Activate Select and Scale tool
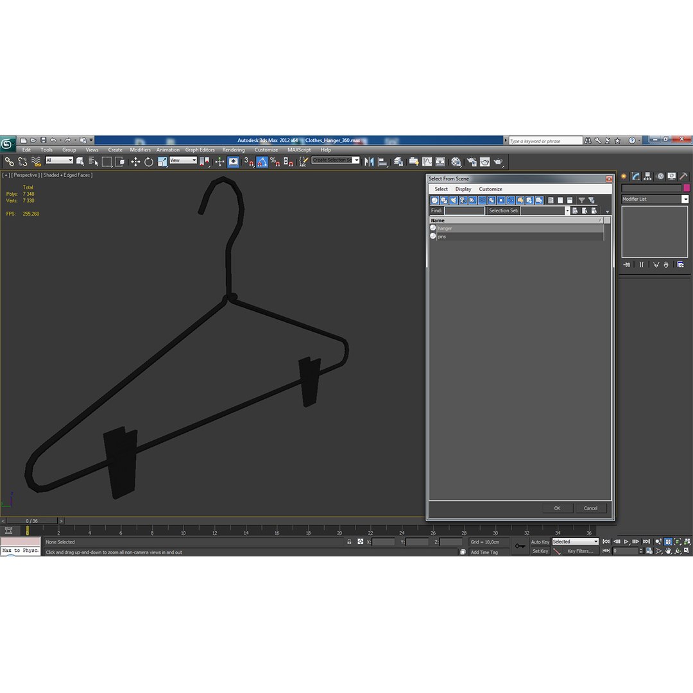Viewport: 693px width, 693px height. tap(162, 162)
